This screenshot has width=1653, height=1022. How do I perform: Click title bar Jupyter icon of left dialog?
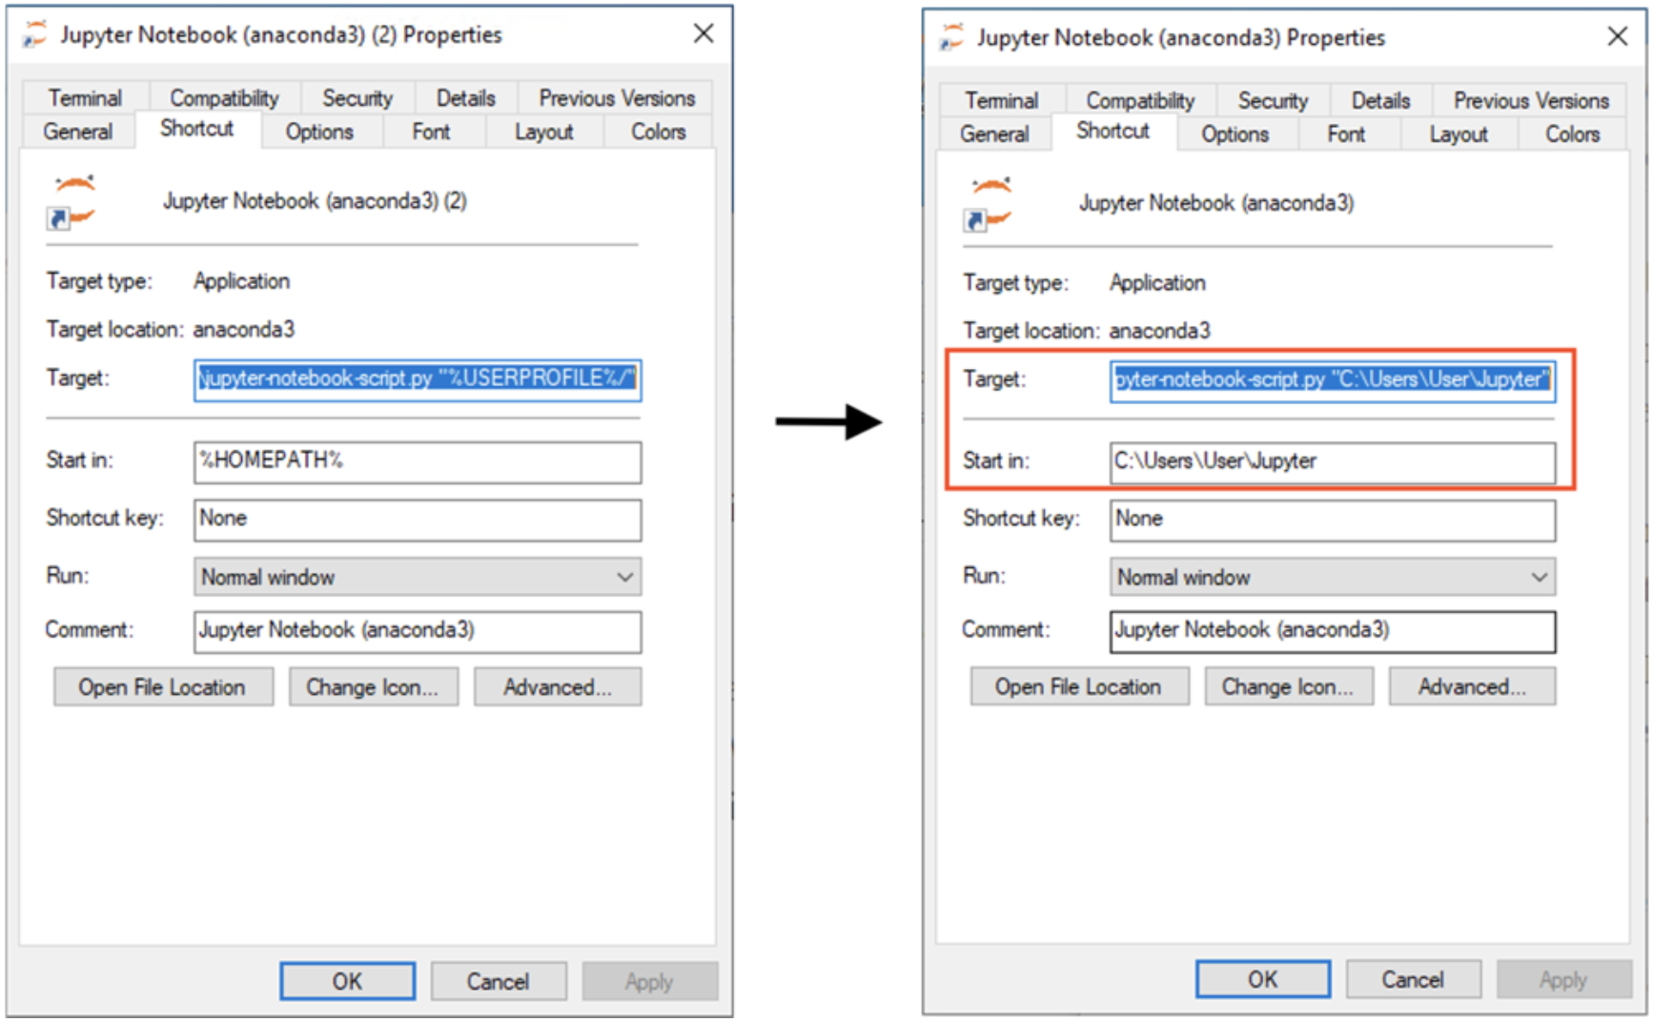pyautogui.click(x=35, y=35)
